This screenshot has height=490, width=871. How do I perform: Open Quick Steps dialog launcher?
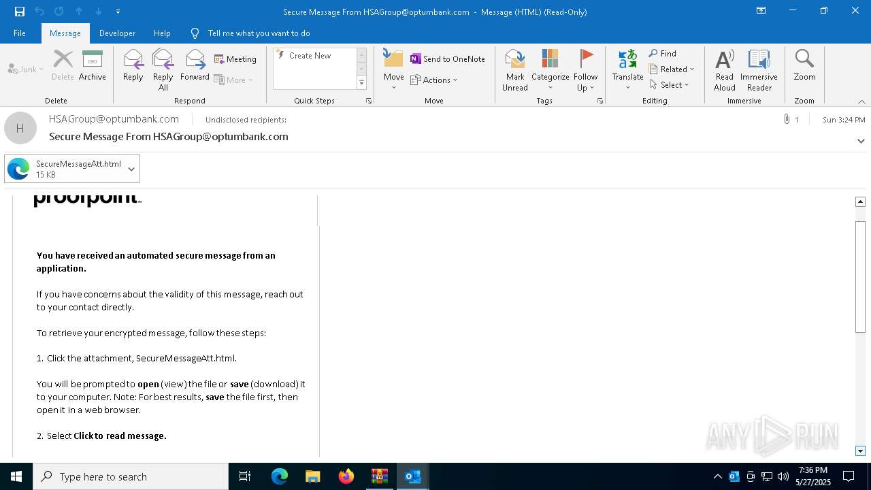[369, 101]
